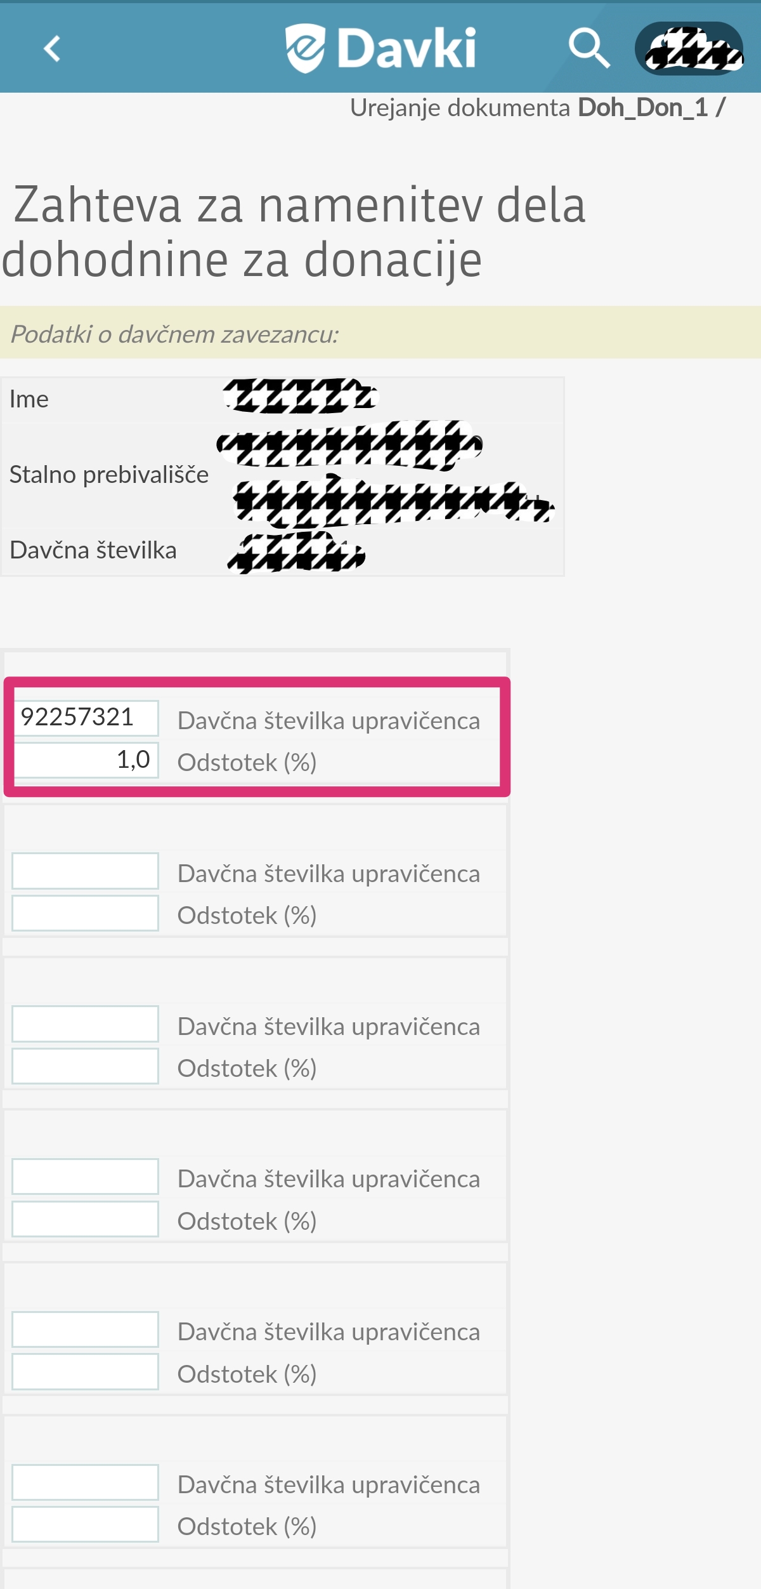
Task: Activate fifth beneficiary tax number field
Action: [x=86, y=1329]
